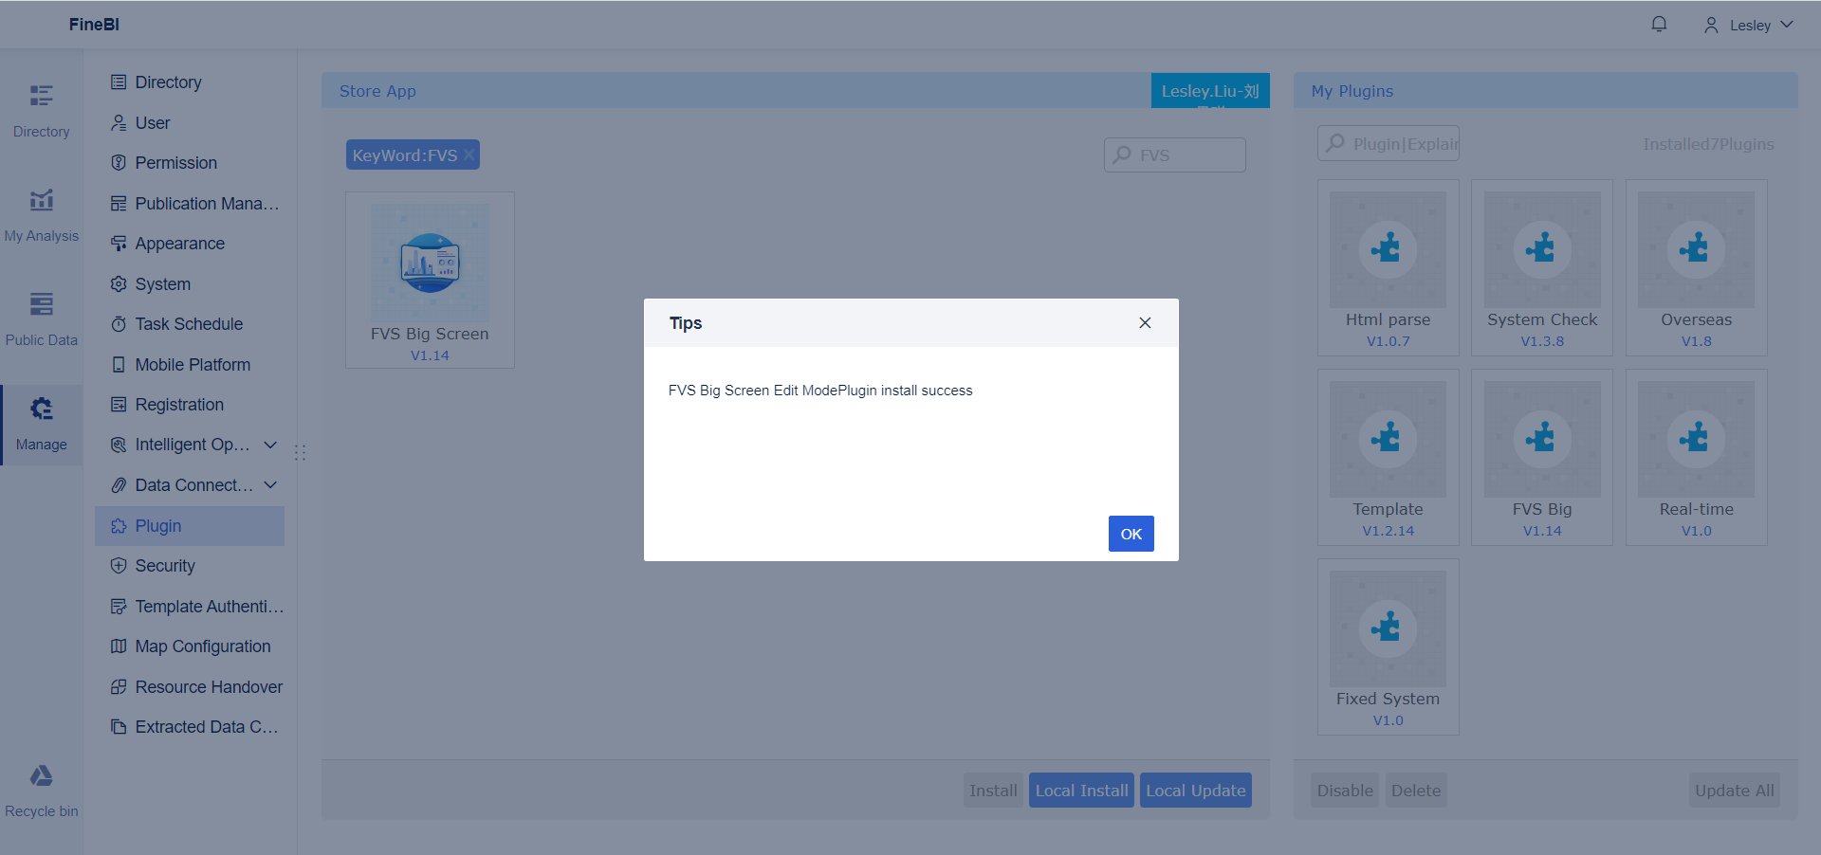The width and height of the screenshot is (1821, 855).
Task: Open the Task Schedule menu item
Action: pos(190,324)
